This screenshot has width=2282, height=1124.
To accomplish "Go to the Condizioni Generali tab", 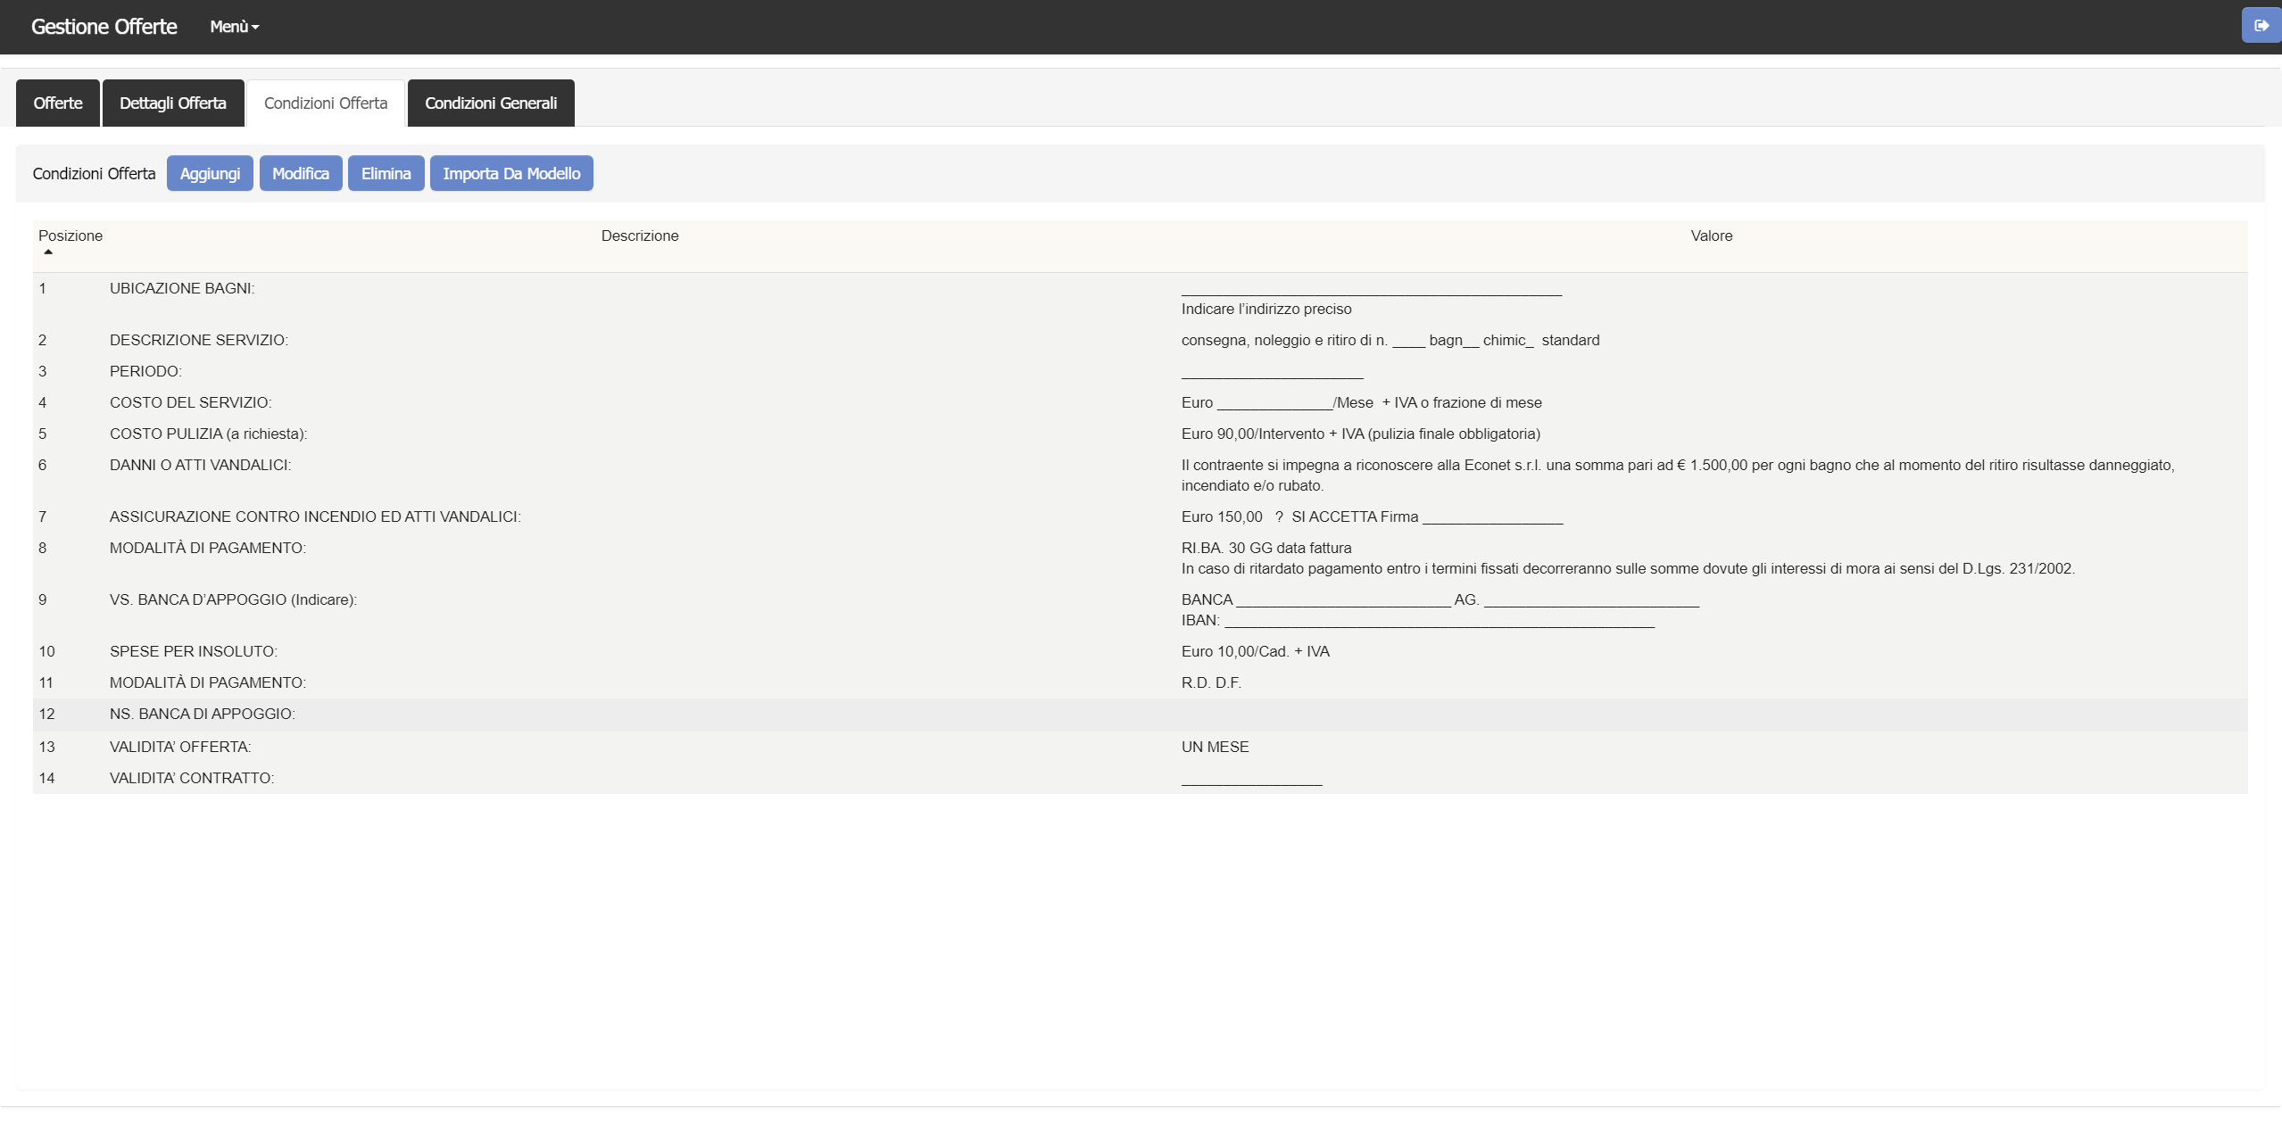I will tap(491, 103).
